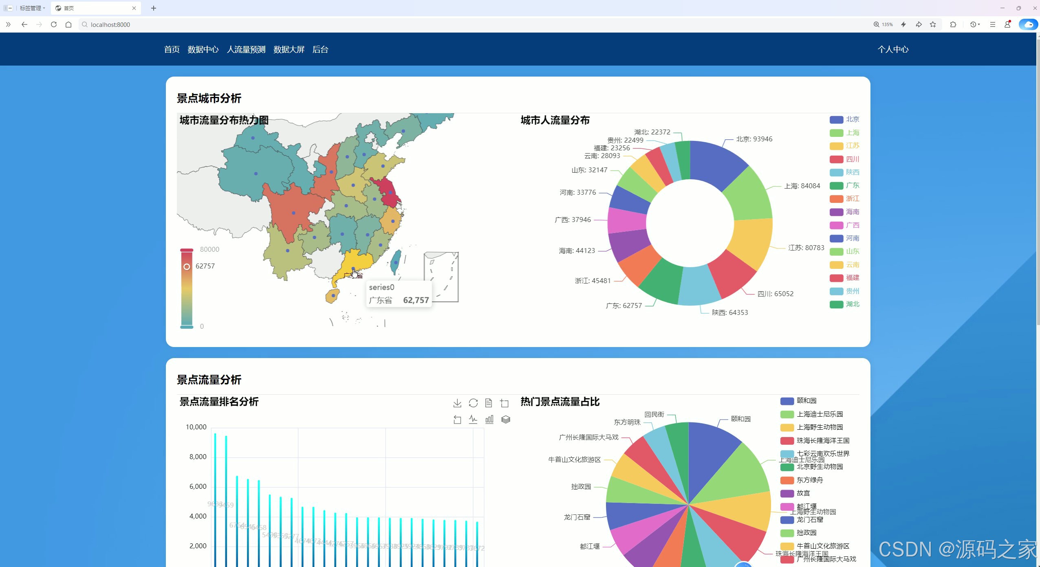Click the zoom reset back icon
Image resolution: width=1040 pixels, height=567 pixels.
[x=457, y=420]
